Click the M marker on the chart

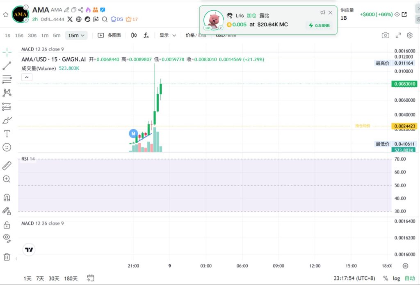click(133, 133)
